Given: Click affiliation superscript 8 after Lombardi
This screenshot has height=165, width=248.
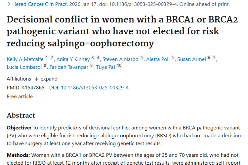Looking at the screenshot, I should [x=45, y=66].
